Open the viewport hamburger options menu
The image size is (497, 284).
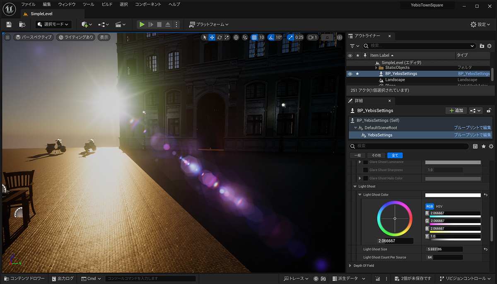(x=7, y=37)
